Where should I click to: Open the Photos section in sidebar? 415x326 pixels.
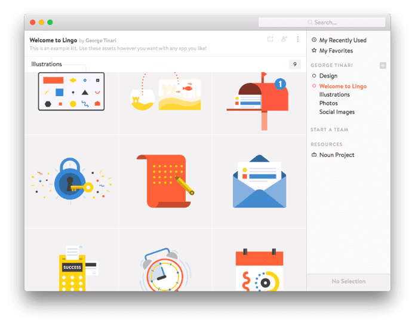328,103
